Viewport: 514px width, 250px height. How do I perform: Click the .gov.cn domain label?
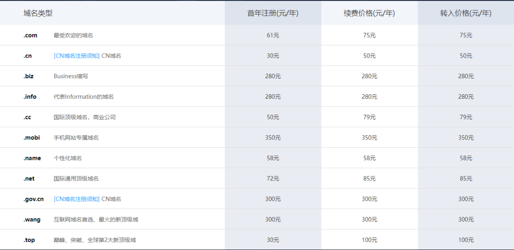34,199
